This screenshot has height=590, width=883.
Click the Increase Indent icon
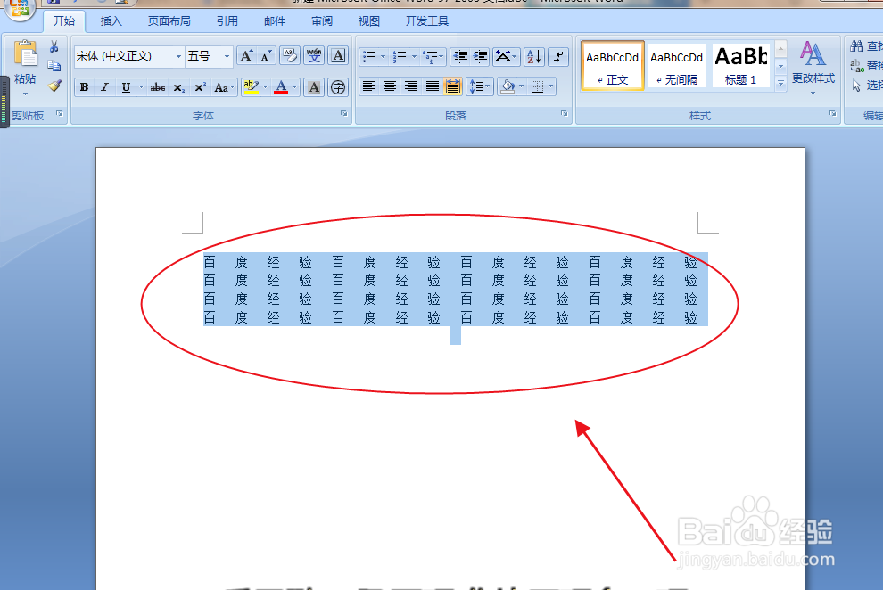[481, 56]
